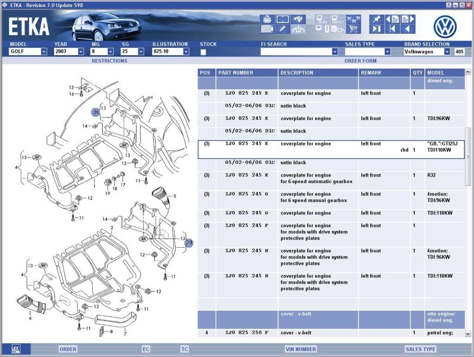Click the field showing 405

[x=459, y=52]
